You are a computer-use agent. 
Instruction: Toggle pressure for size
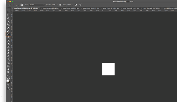(80, 5)
